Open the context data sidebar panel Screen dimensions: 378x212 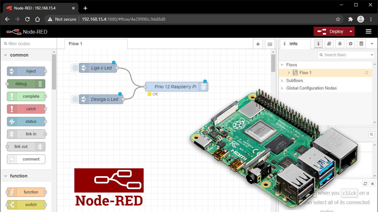pyautogui.click(x=361, y=44)
